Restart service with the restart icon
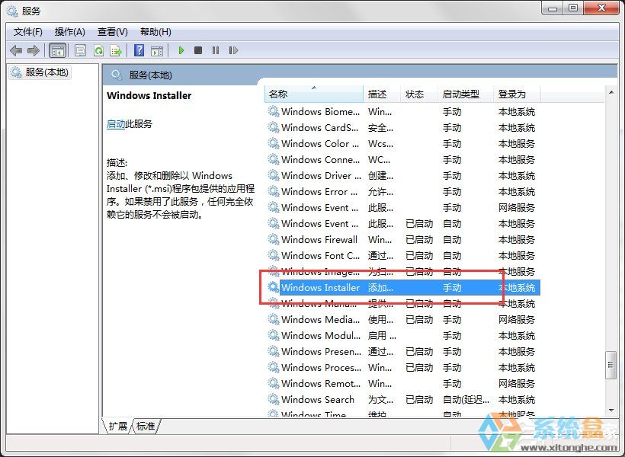 233,50
